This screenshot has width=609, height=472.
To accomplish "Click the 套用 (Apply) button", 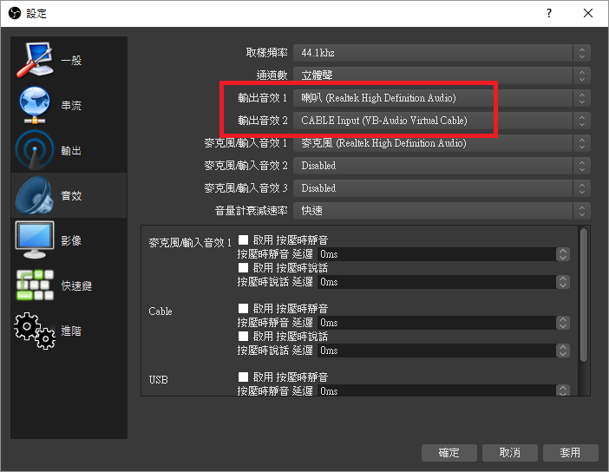I will pyautogui.click(x=570, y=453).
